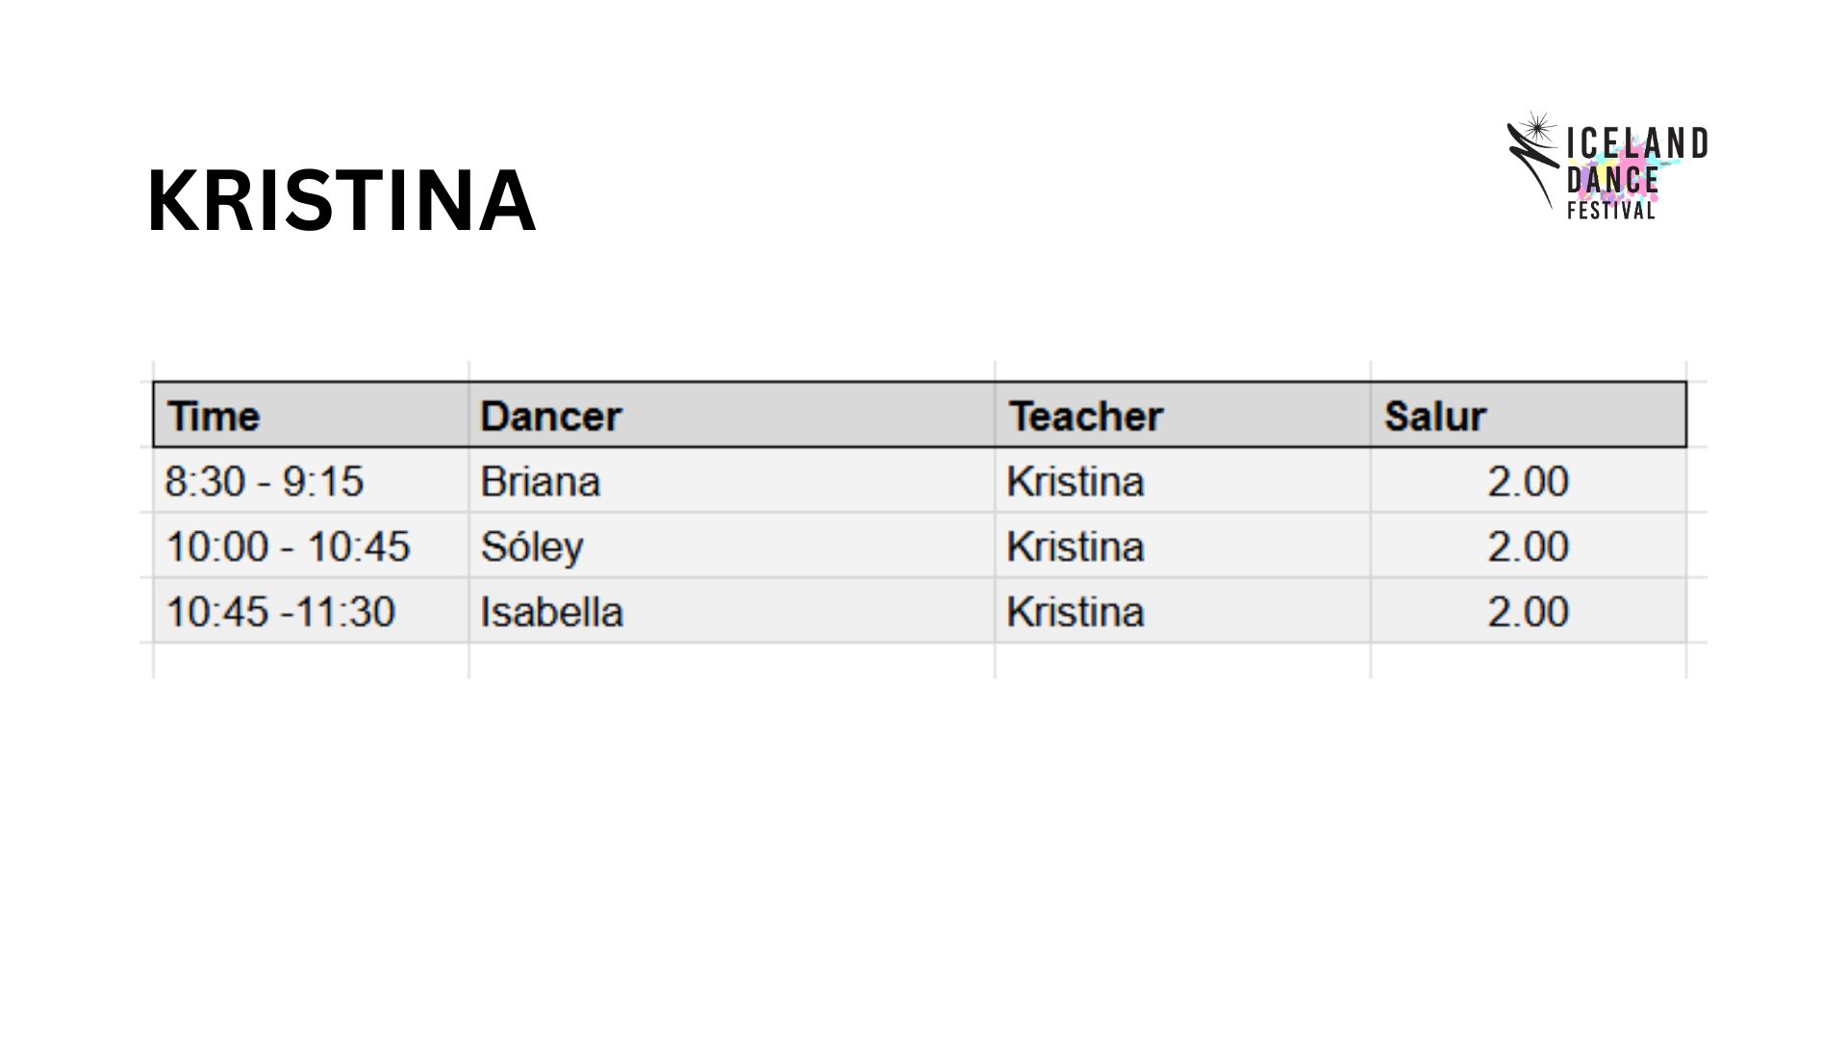Click the dancer figure in the logo
Viewport: 1847px width, 1039px height.
[x=1532, y=160]
